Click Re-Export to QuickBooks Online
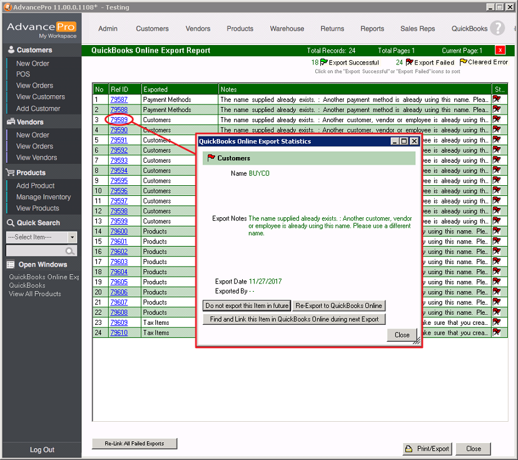 (x=338, y=305)
